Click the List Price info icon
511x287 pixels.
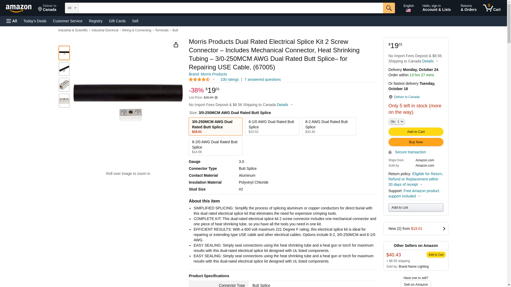[x=216, y=98]
